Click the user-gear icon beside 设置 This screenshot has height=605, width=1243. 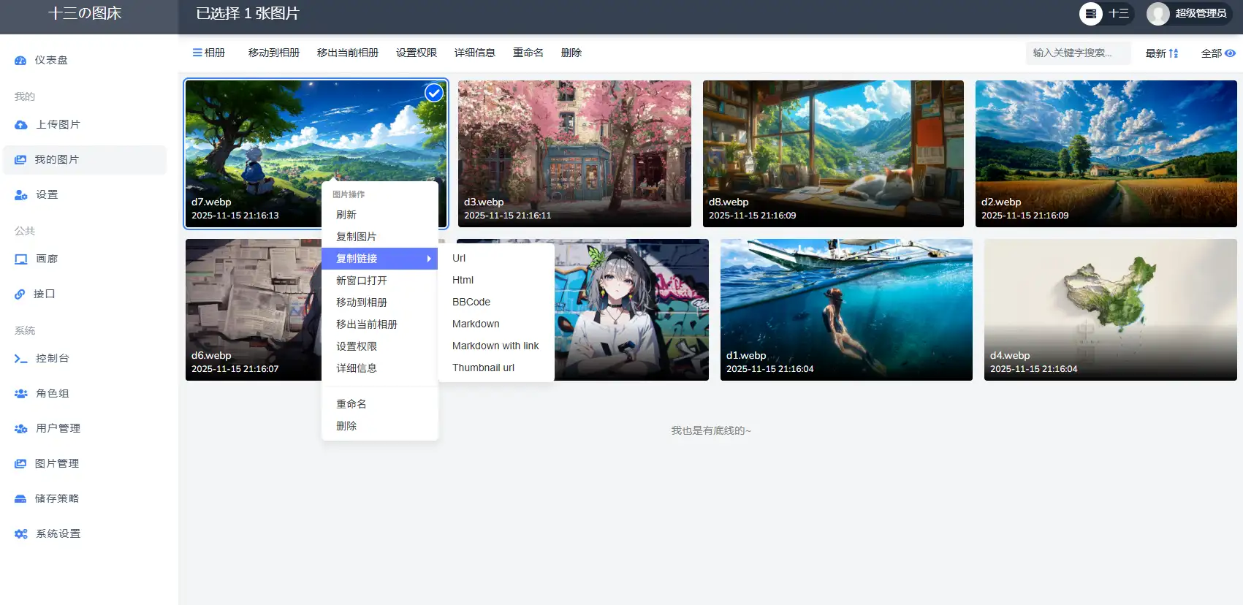20,195
